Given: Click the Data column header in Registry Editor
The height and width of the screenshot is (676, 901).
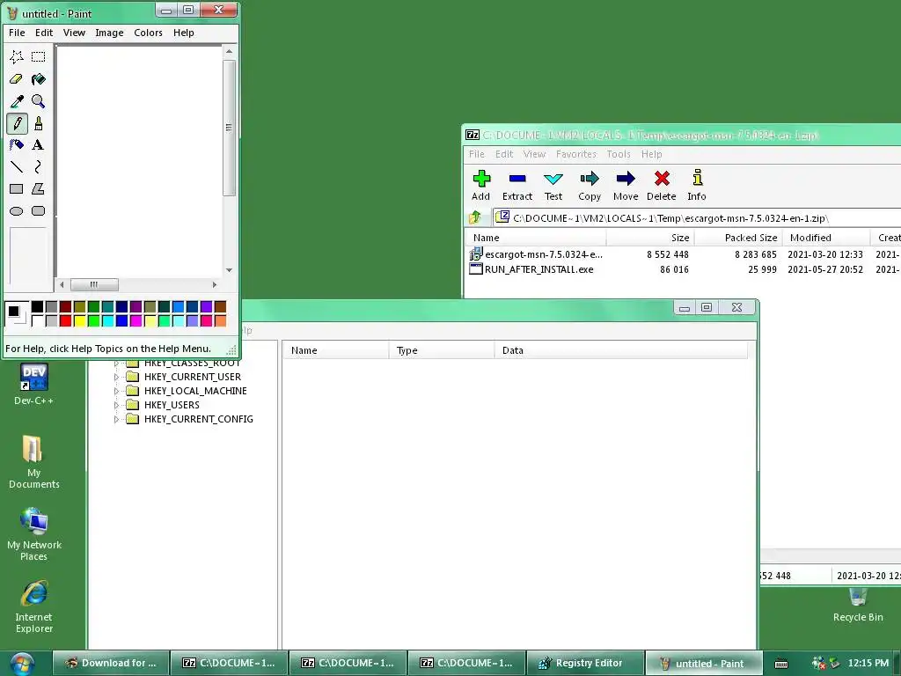Looking at the screenshot, I should pos(620,350).
